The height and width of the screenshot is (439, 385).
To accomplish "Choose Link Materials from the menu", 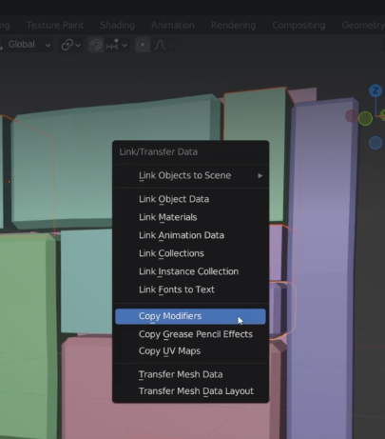I will [190, 217].
